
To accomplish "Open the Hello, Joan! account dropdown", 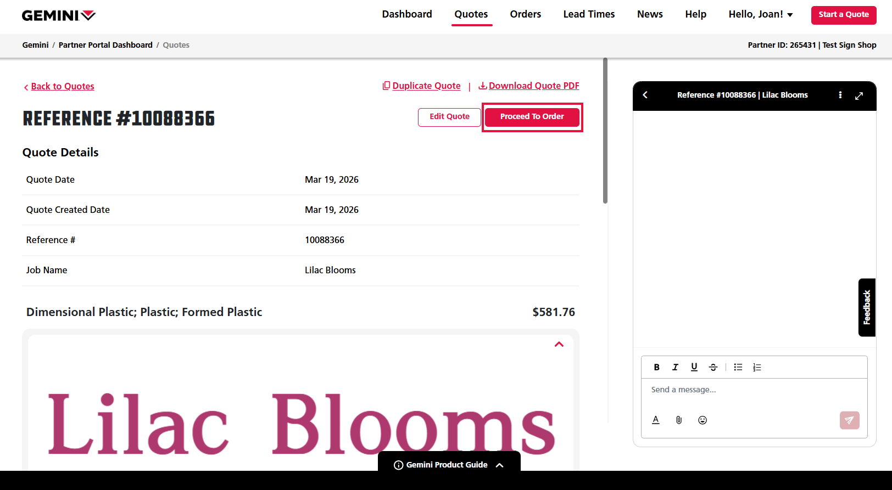I will [760, 14].
